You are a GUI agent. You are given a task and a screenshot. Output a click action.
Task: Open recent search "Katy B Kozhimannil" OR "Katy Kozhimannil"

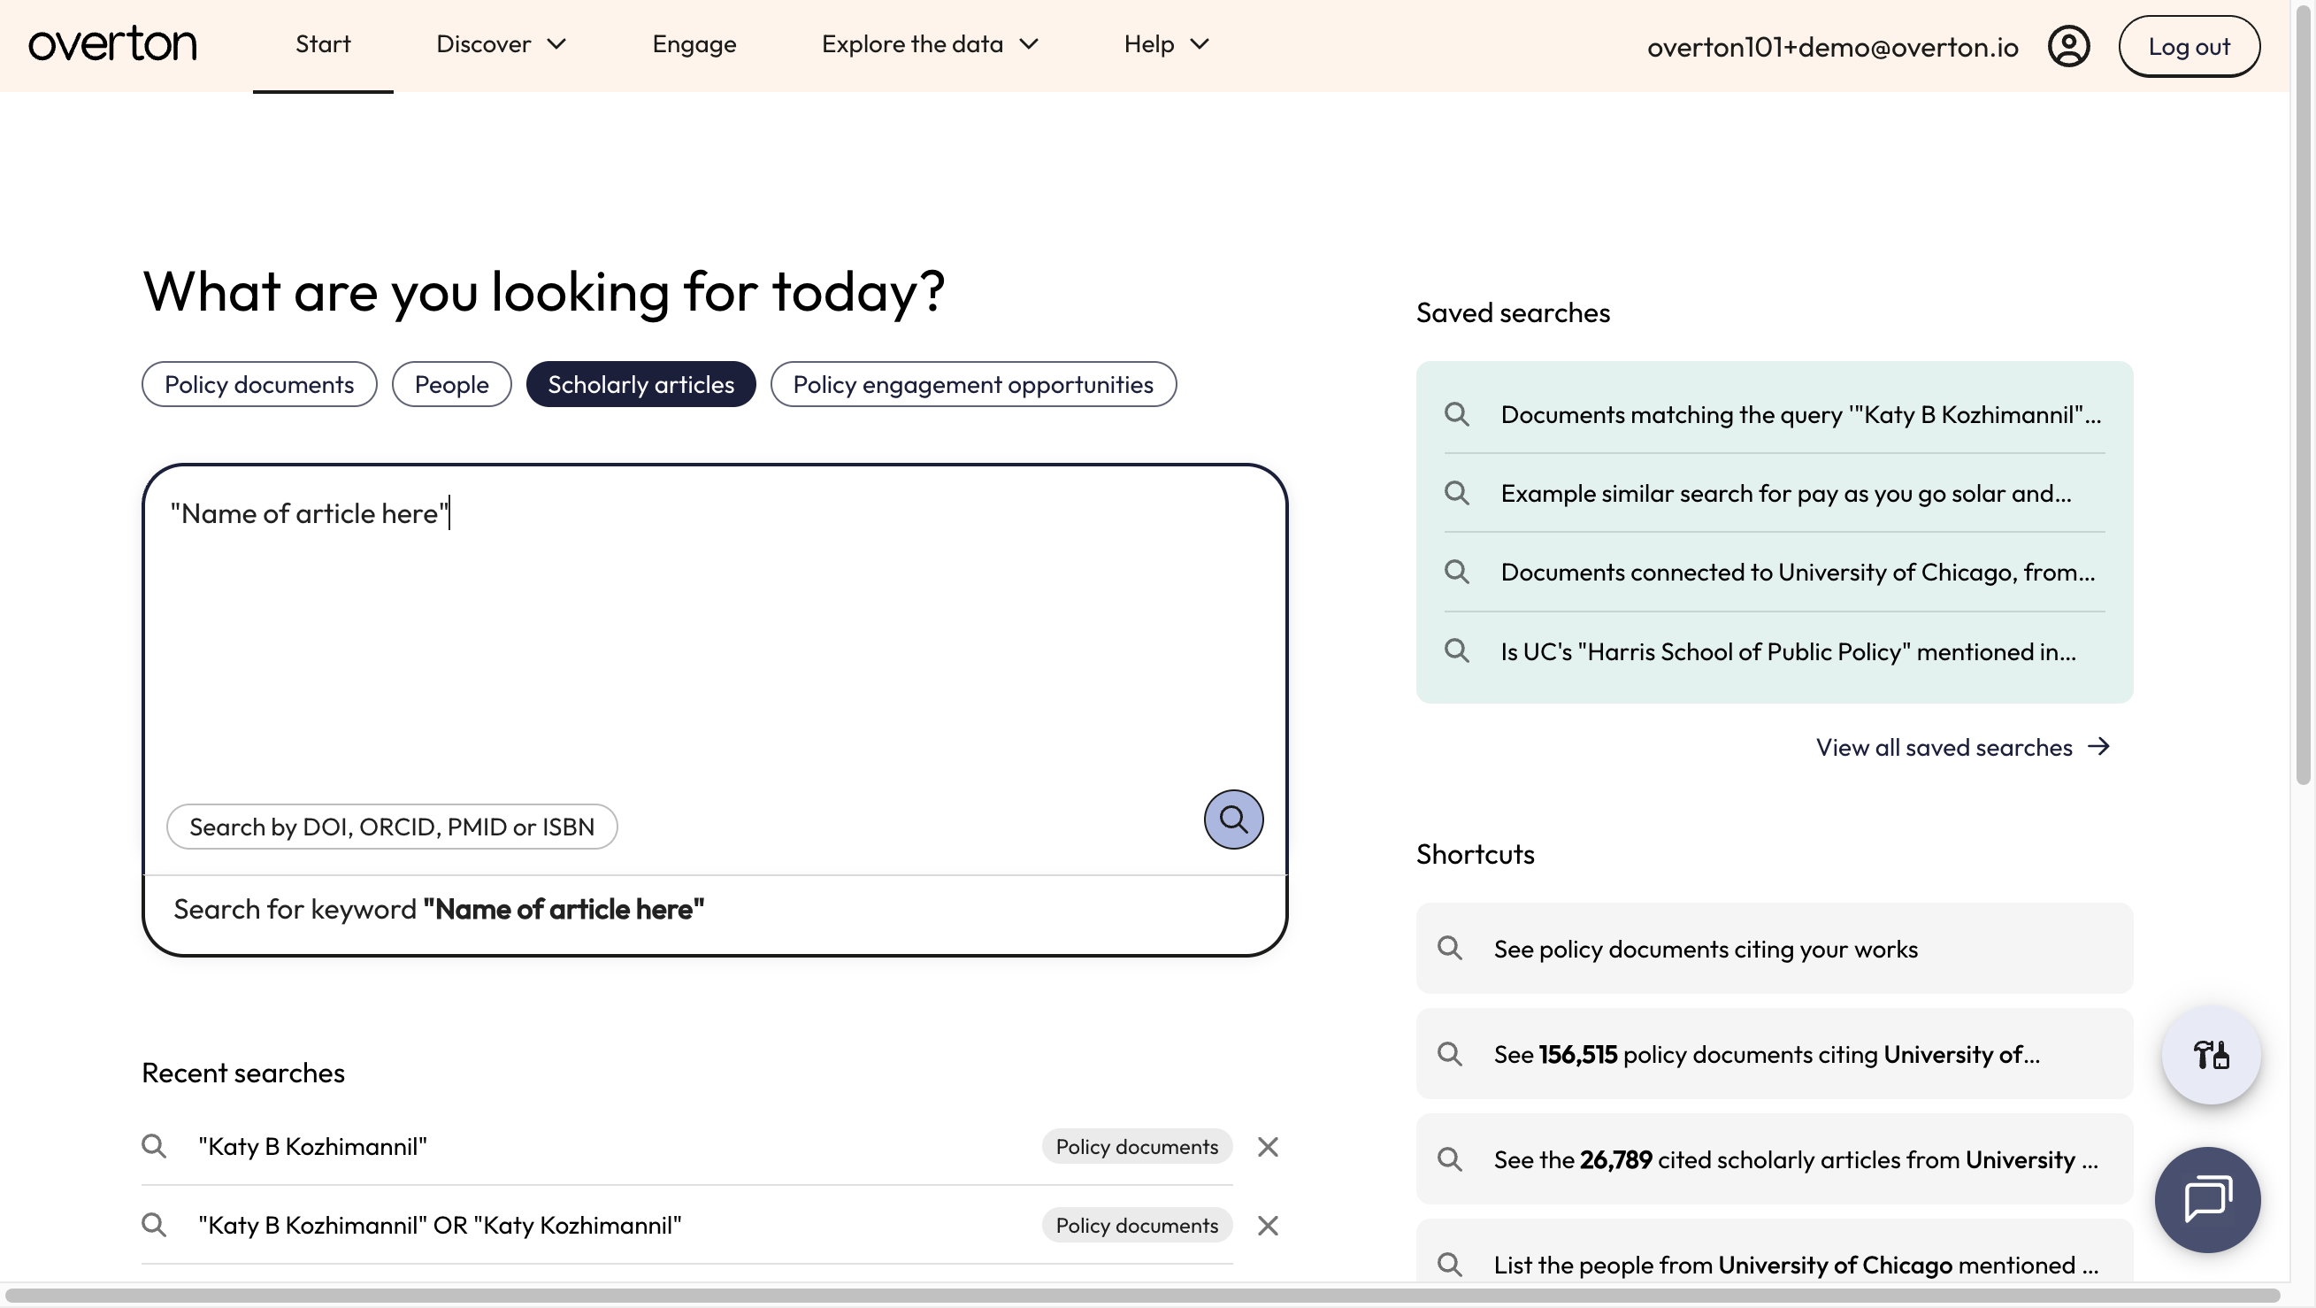point(440,1224)
